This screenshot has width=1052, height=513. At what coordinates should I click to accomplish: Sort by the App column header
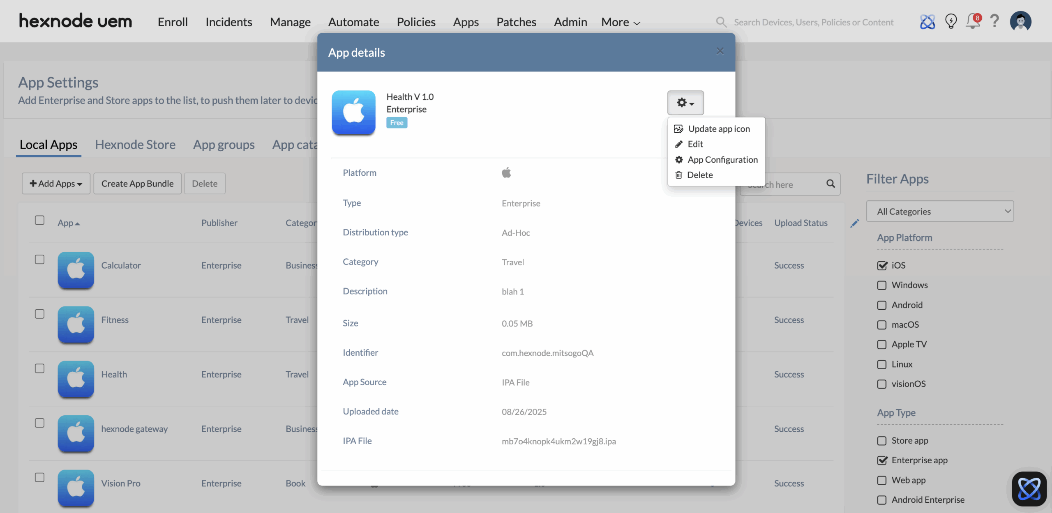69,223
